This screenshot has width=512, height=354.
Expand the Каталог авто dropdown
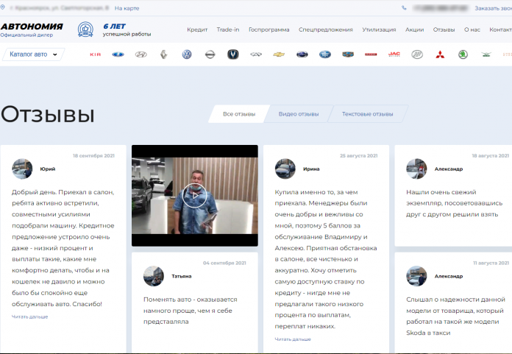[x=33, y=54]
